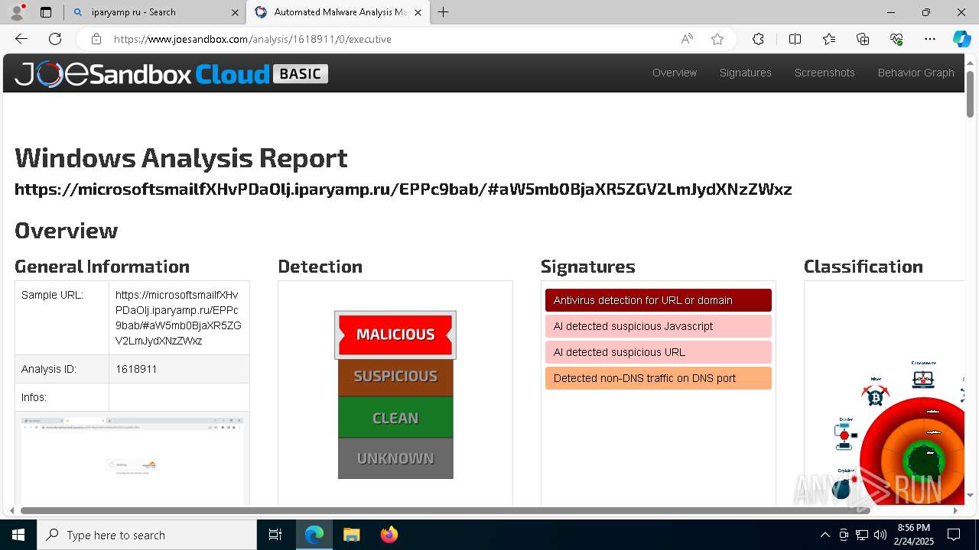
Task: Open volume control tray icon
Action: click(880, 535)
